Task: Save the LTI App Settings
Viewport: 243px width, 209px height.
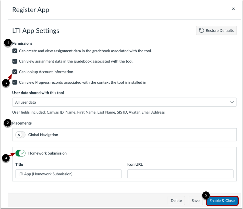Action: pyautogui.click(x=196, y=201)
